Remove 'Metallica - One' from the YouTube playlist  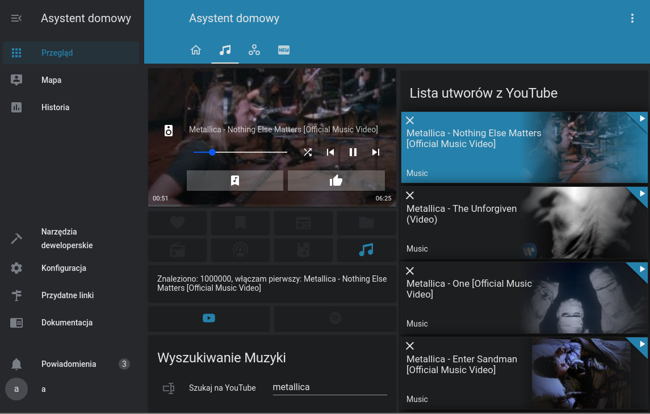(x=410, y=271)
